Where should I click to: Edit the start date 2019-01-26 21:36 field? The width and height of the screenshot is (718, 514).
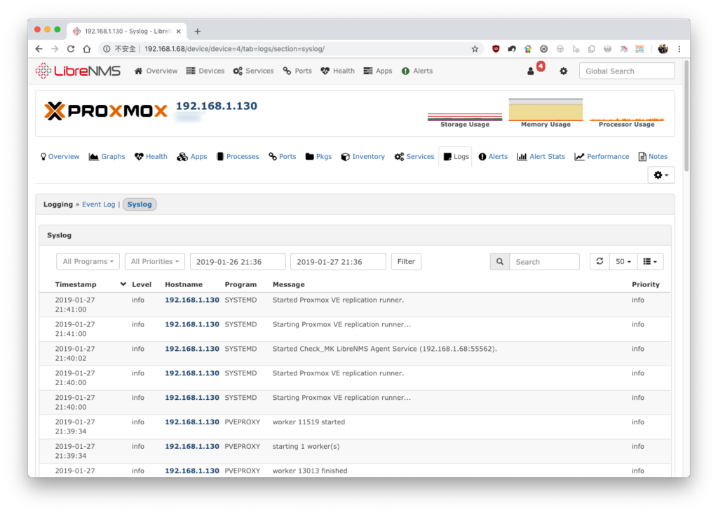click(238, 262)
